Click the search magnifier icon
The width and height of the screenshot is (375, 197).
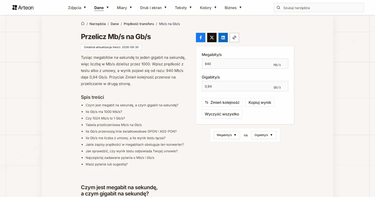[278, 8]
